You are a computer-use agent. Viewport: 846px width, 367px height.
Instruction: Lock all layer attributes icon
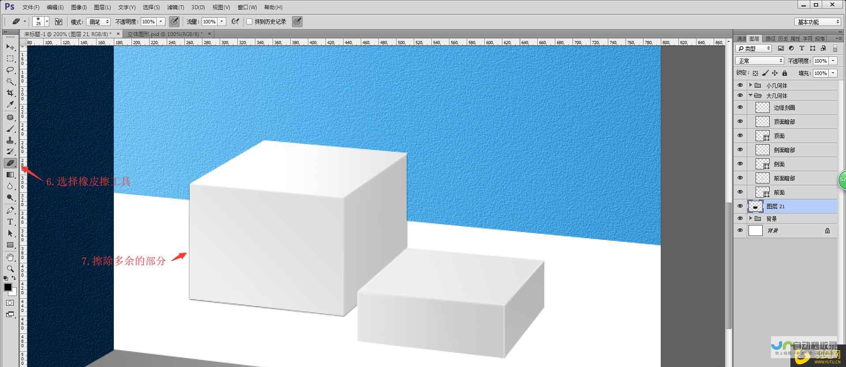pos(785,73)
